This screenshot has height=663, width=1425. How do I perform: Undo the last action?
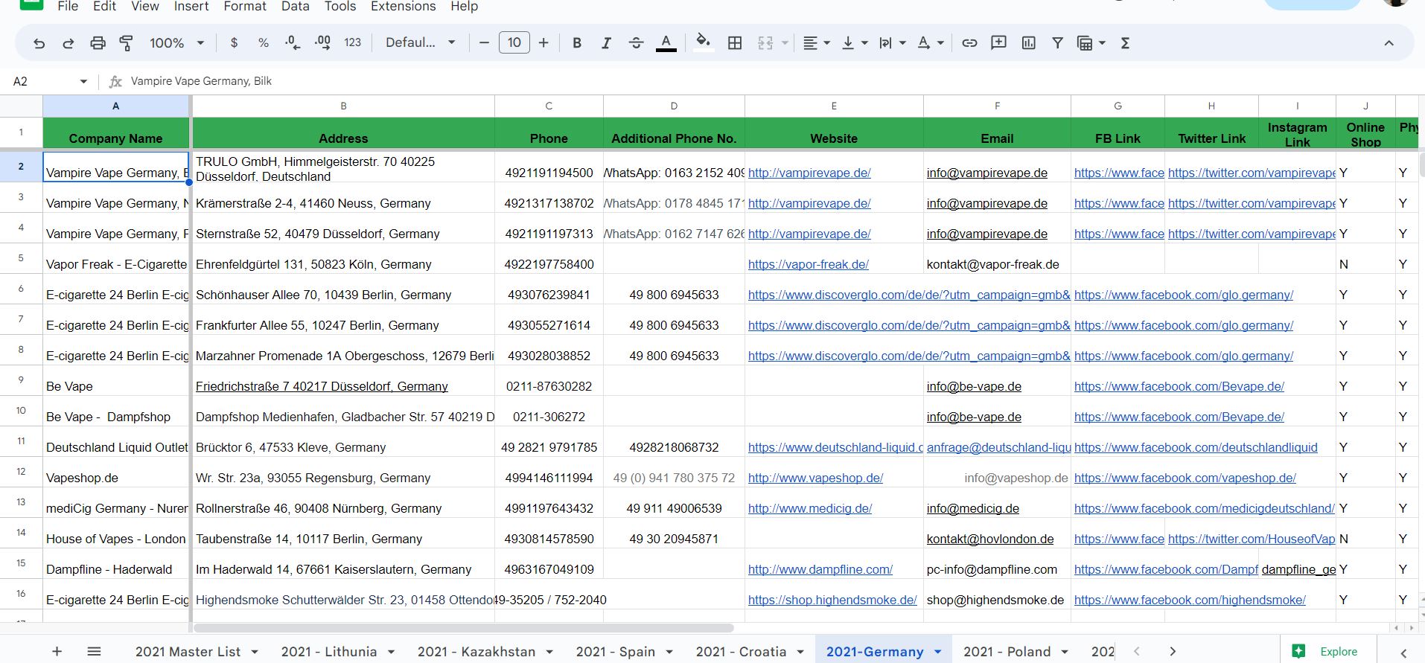pos(39,43)
